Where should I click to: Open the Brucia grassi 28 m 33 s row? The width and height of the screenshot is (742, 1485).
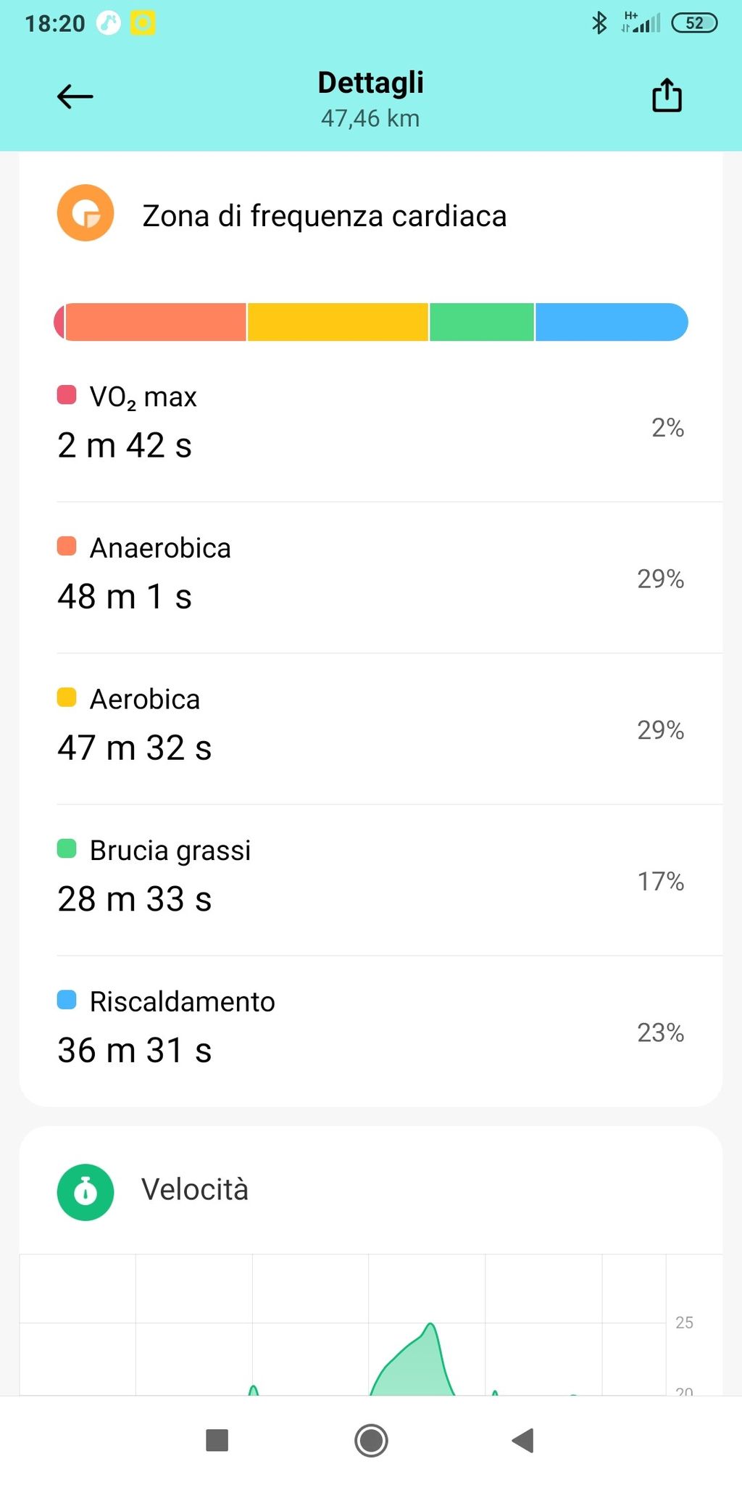(371, 880)
